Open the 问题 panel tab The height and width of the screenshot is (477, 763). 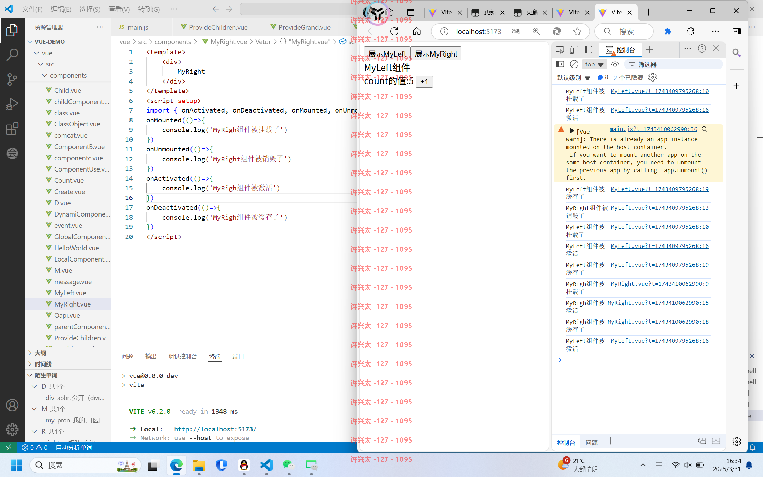point(127,356)
